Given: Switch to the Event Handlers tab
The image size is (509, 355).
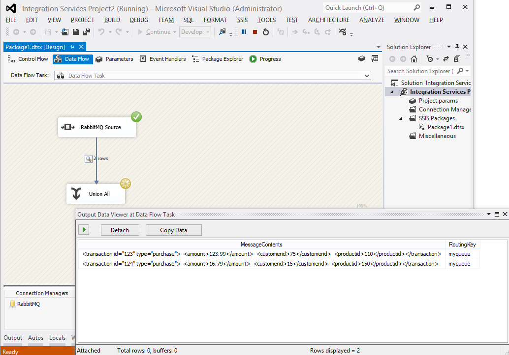Looking at the screenshot, I should [x=163, y=59].
